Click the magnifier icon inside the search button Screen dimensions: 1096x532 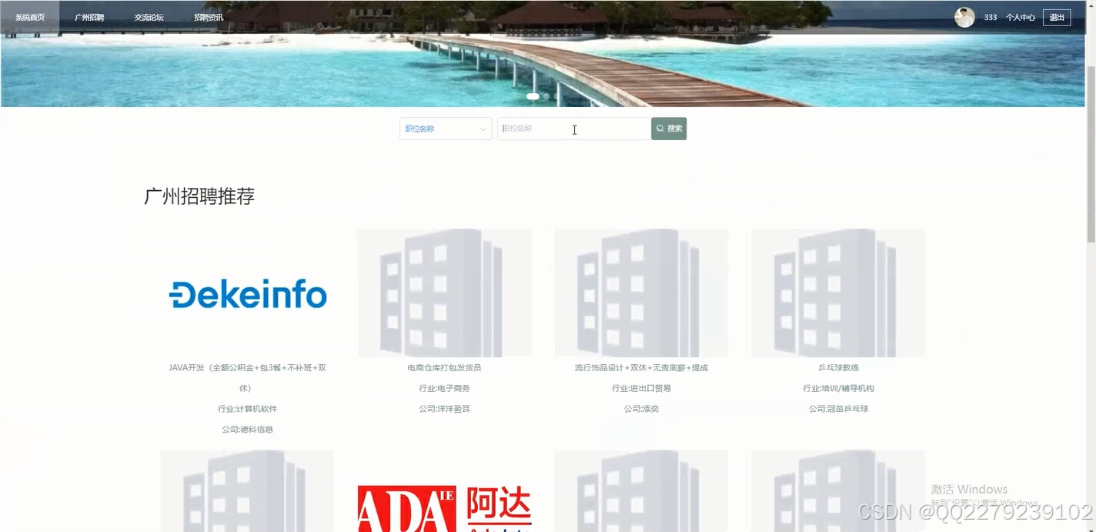click(659, 128)
